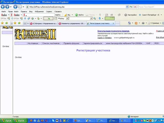Click the DM Bar globe search magnifier icon
Image resolution: width=164 pixels, height=123 pixels.
(94, 18)
